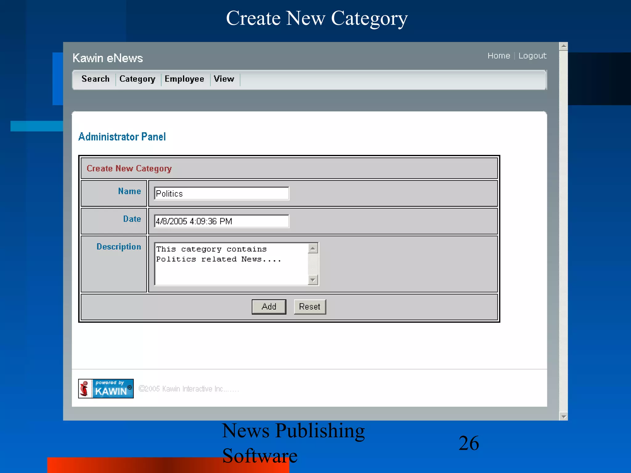
Task: Click the Create New Category form header
Action: (129, 168)
